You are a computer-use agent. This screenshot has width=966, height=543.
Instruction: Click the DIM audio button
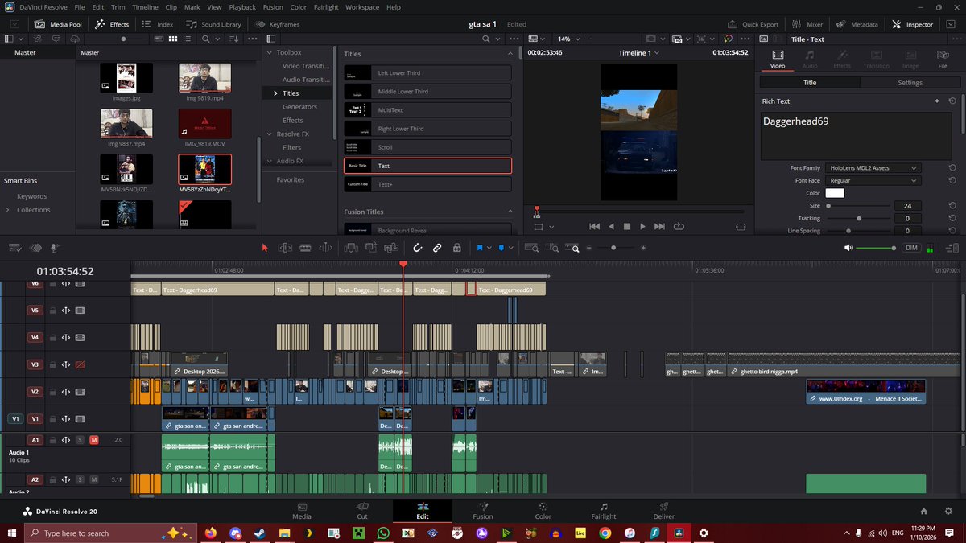[x=911, y=248]
